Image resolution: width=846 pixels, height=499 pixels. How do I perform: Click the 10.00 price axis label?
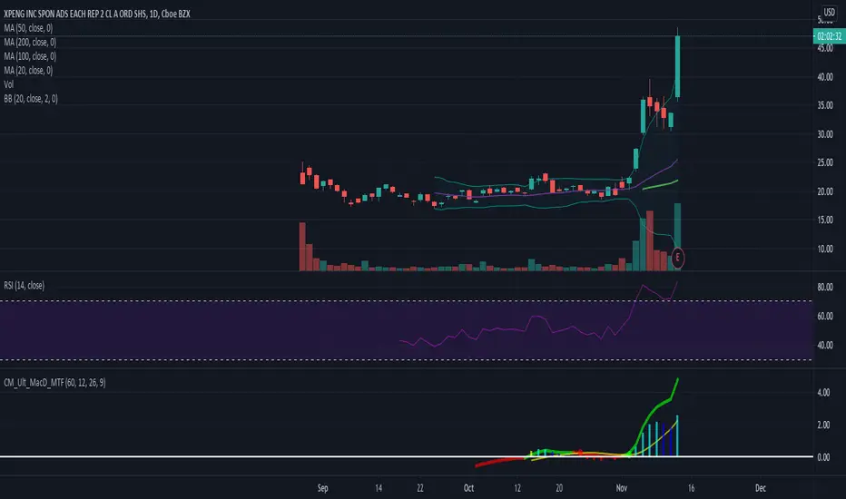coord(825,249)
